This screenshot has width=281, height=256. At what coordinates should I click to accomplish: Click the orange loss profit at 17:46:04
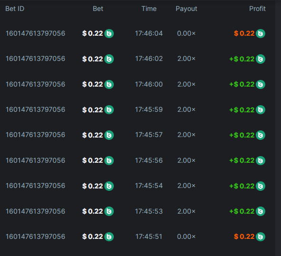point(244,33)
